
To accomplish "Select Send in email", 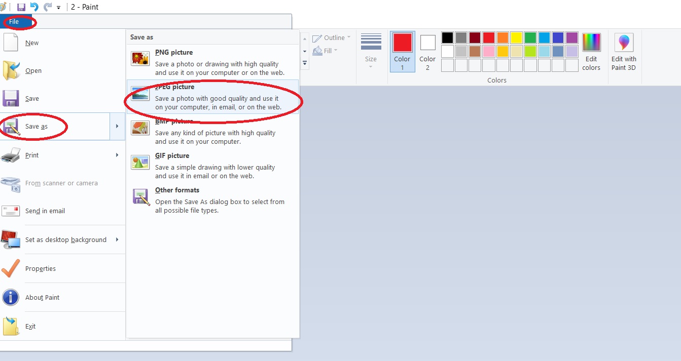I will point(62,211).
